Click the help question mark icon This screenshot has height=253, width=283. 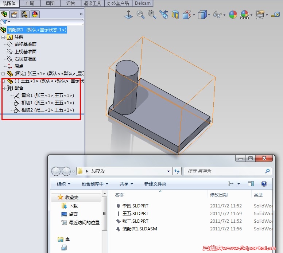point(264,184)
